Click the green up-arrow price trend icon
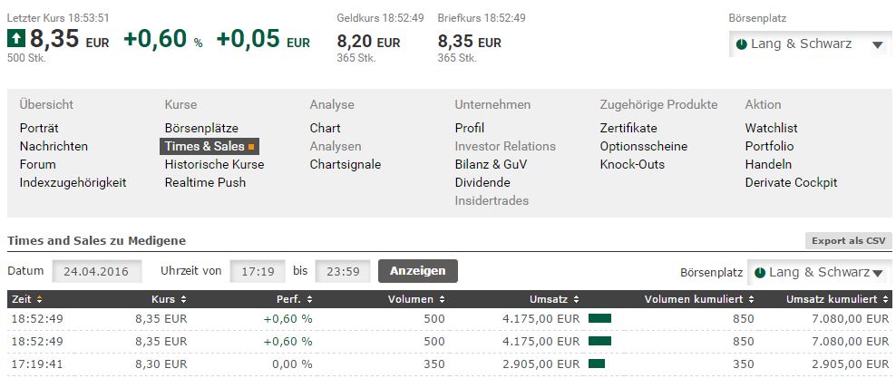 [x=16, y=39]
